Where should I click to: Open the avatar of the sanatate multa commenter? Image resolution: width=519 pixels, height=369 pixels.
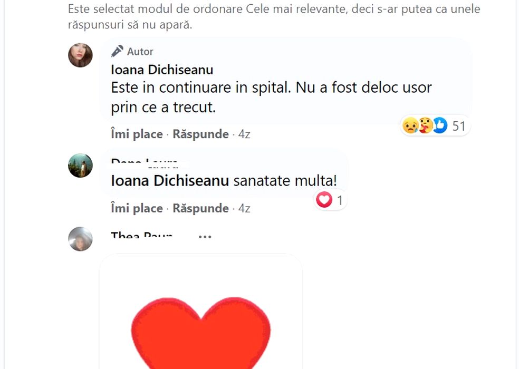click(81, 166)
